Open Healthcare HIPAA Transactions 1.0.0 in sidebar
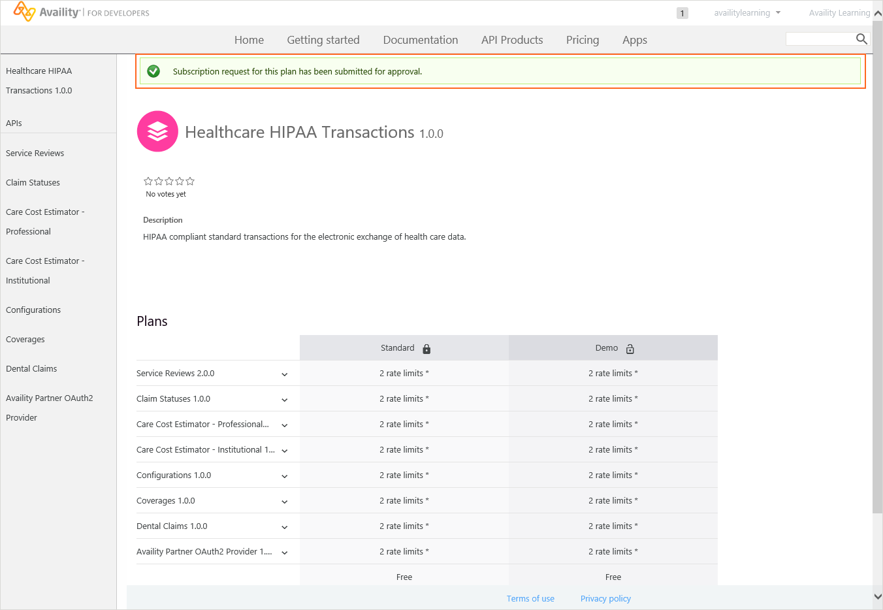 pos(39,80)
